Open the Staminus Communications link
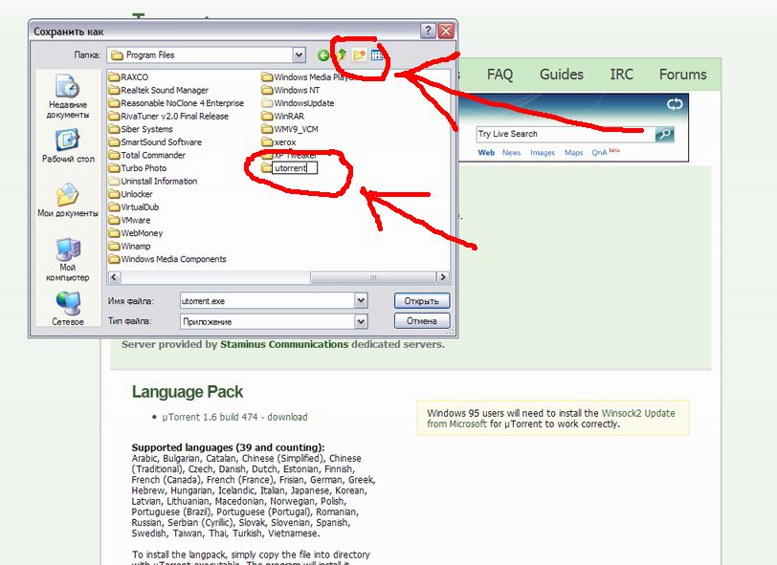This screenshot has width=777, height=565. [x=284, y=344]
